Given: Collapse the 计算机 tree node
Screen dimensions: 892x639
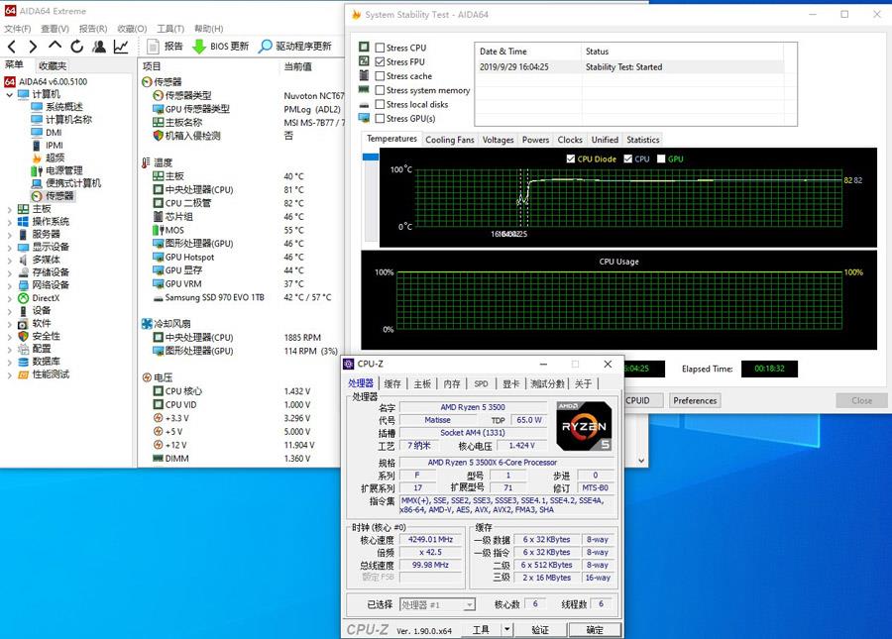Looking at the screenshot, I should click(x=9, y=94).
